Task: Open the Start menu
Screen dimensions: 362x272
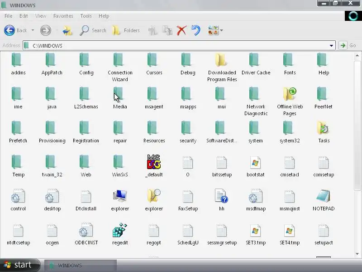Action: (19, 265)
